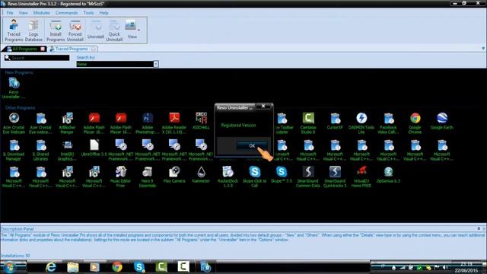Screen dimensions: 487x274
Task: Select the ZipGenius 6.3 program
Action: click(x=388, y=174)
